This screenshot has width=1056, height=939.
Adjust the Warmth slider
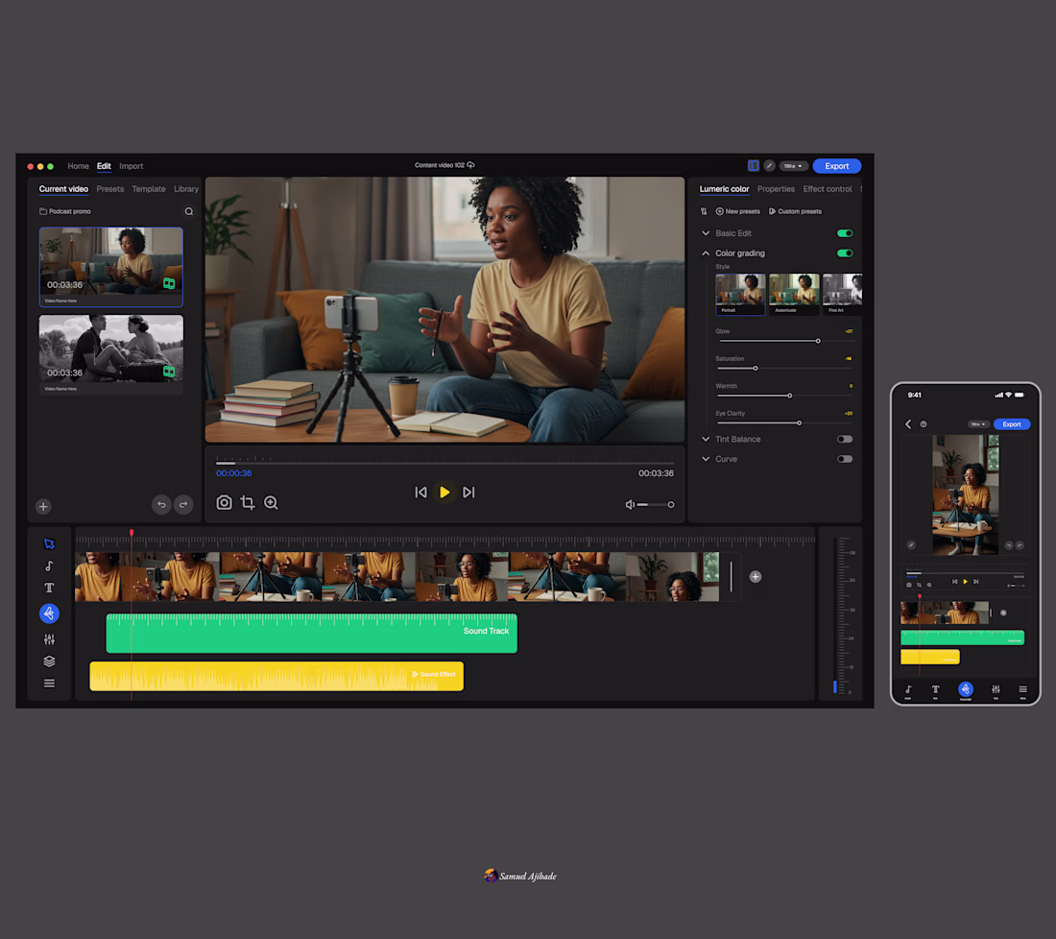pos(784,396)
